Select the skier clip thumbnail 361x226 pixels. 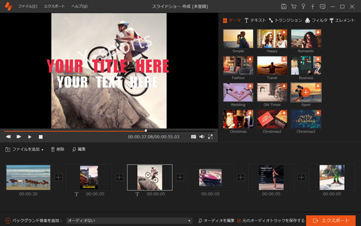[x=332, y=177]
